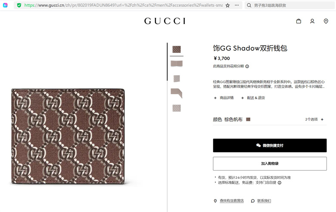Click the AI extension icon in browser bar
The image size is (336, 212).
click(x=5, y=5)
